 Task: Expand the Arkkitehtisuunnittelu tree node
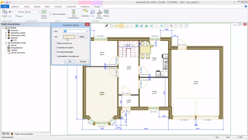6,33
